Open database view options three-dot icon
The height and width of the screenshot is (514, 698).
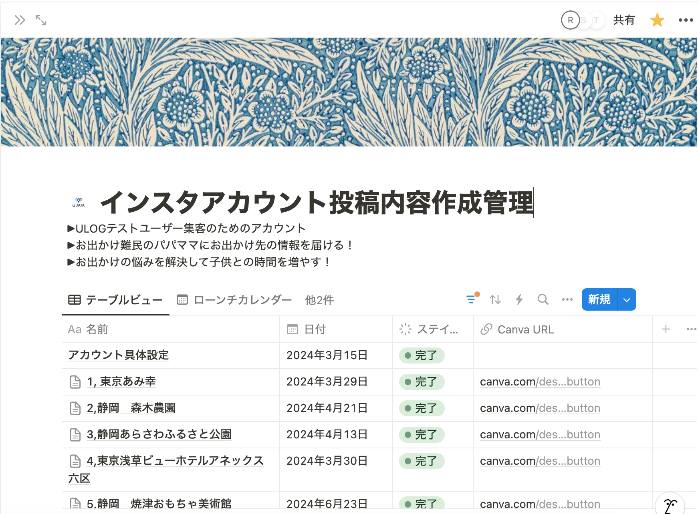click(567, 299)
